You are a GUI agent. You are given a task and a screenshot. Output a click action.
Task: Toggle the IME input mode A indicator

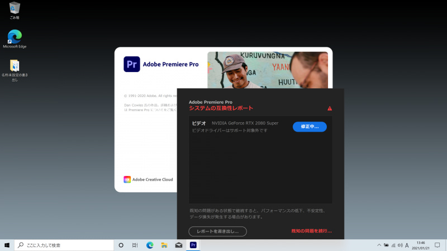tap(407, 245)
